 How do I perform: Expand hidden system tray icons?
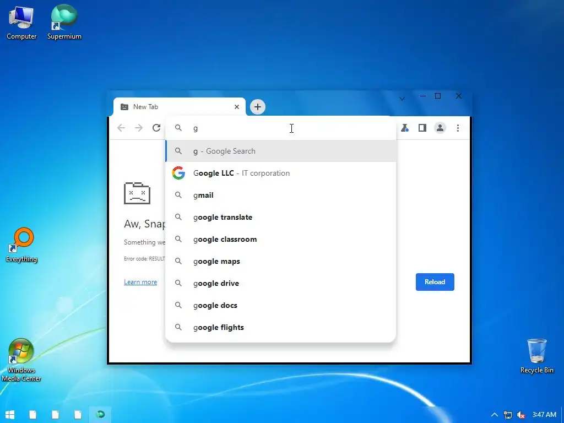[x=494, y=415]
